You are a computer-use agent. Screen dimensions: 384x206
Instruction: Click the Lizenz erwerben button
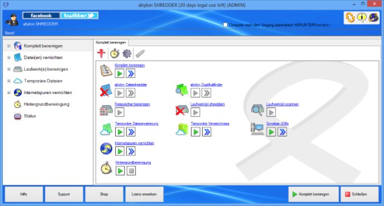click(x=144, y=194)
